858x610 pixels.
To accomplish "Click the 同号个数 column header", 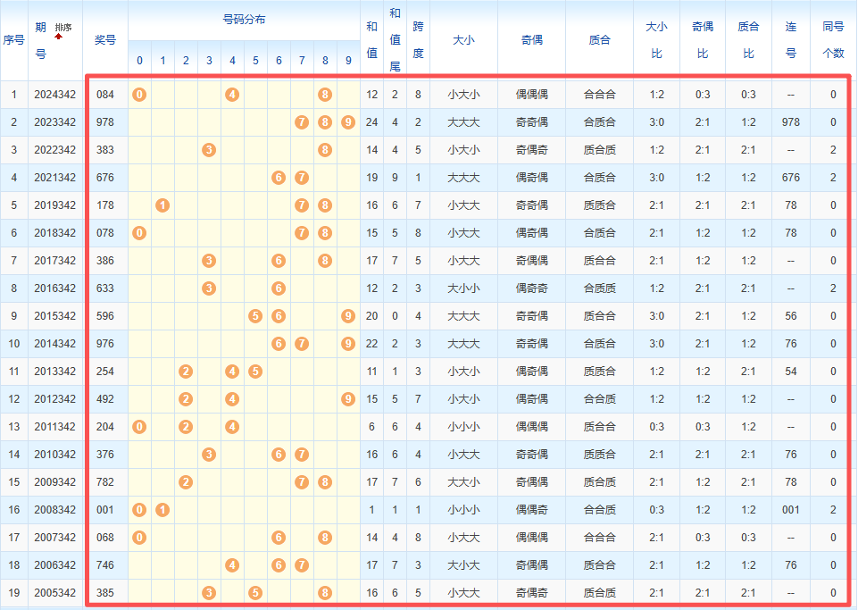I will (x=833, y=40).
